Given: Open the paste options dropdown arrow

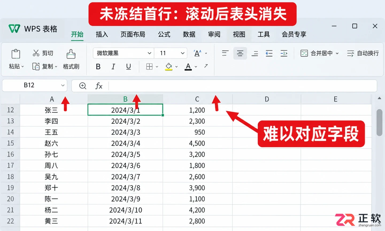Looking at the screenshot, I should (23, 67).
